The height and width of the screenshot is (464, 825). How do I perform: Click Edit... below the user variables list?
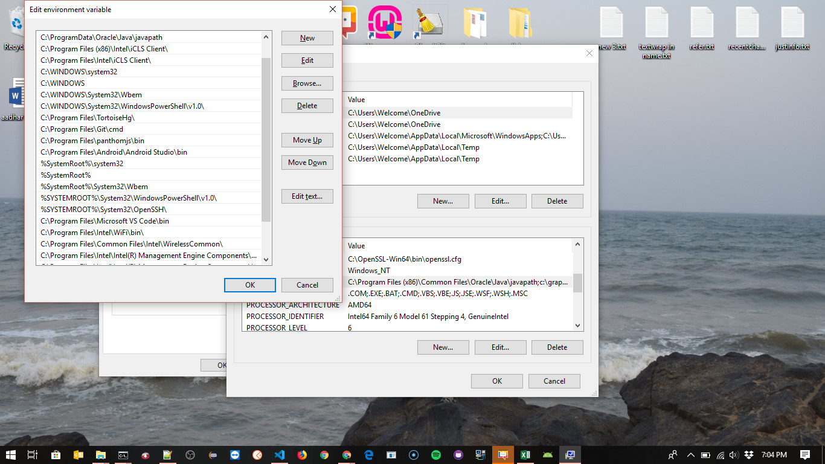click(500, 201)
